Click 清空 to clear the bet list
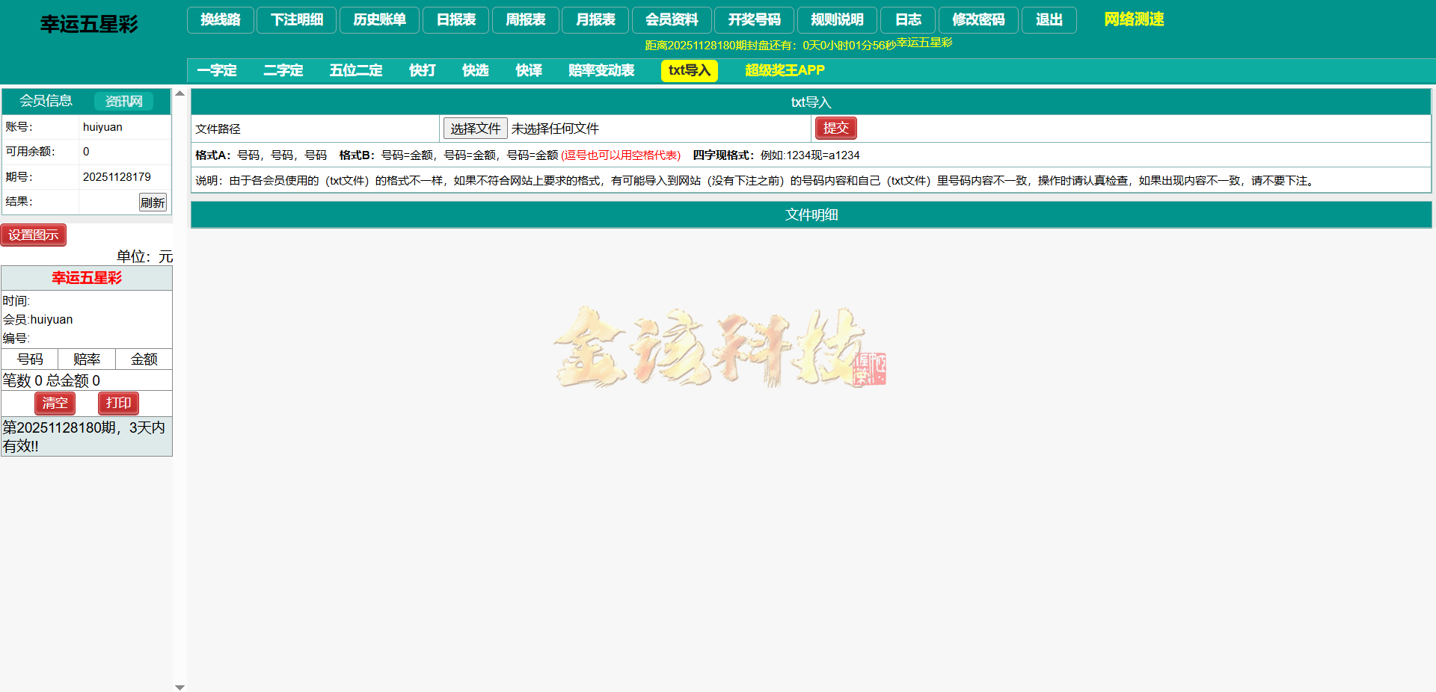 55,403
